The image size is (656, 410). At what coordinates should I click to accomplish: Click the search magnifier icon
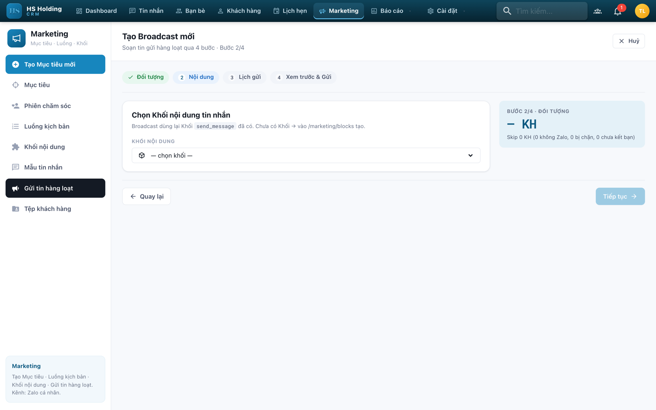pyautogui.click(x=507, y=11)
